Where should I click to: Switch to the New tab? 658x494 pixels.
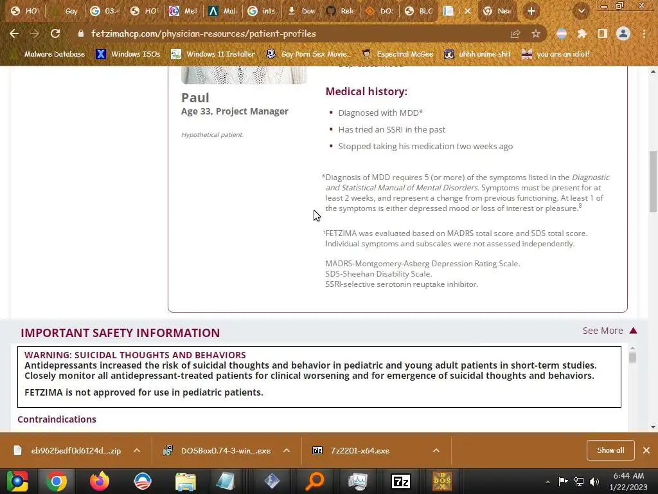tap(498, 11)
